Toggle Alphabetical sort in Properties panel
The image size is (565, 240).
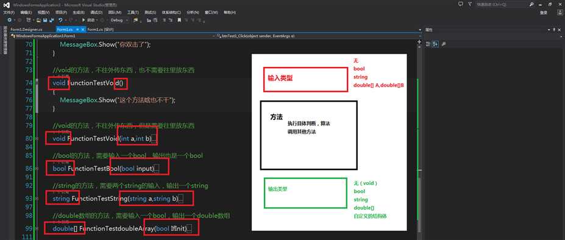point(435,44)
